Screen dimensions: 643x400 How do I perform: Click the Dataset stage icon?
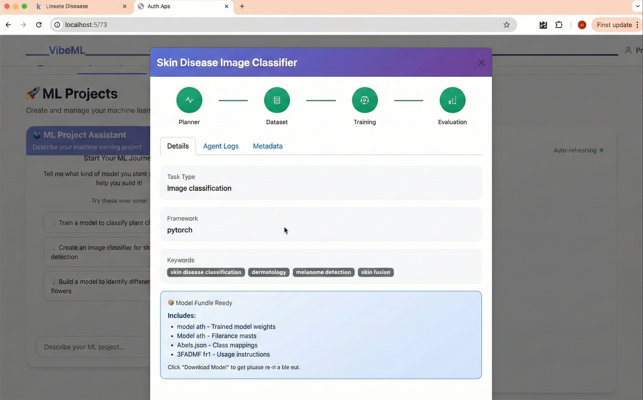pos(277,100)
